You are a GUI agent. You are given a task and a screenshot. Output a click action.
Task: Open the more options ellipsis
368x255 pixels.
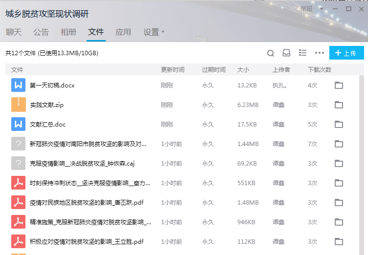click(320, 53)
